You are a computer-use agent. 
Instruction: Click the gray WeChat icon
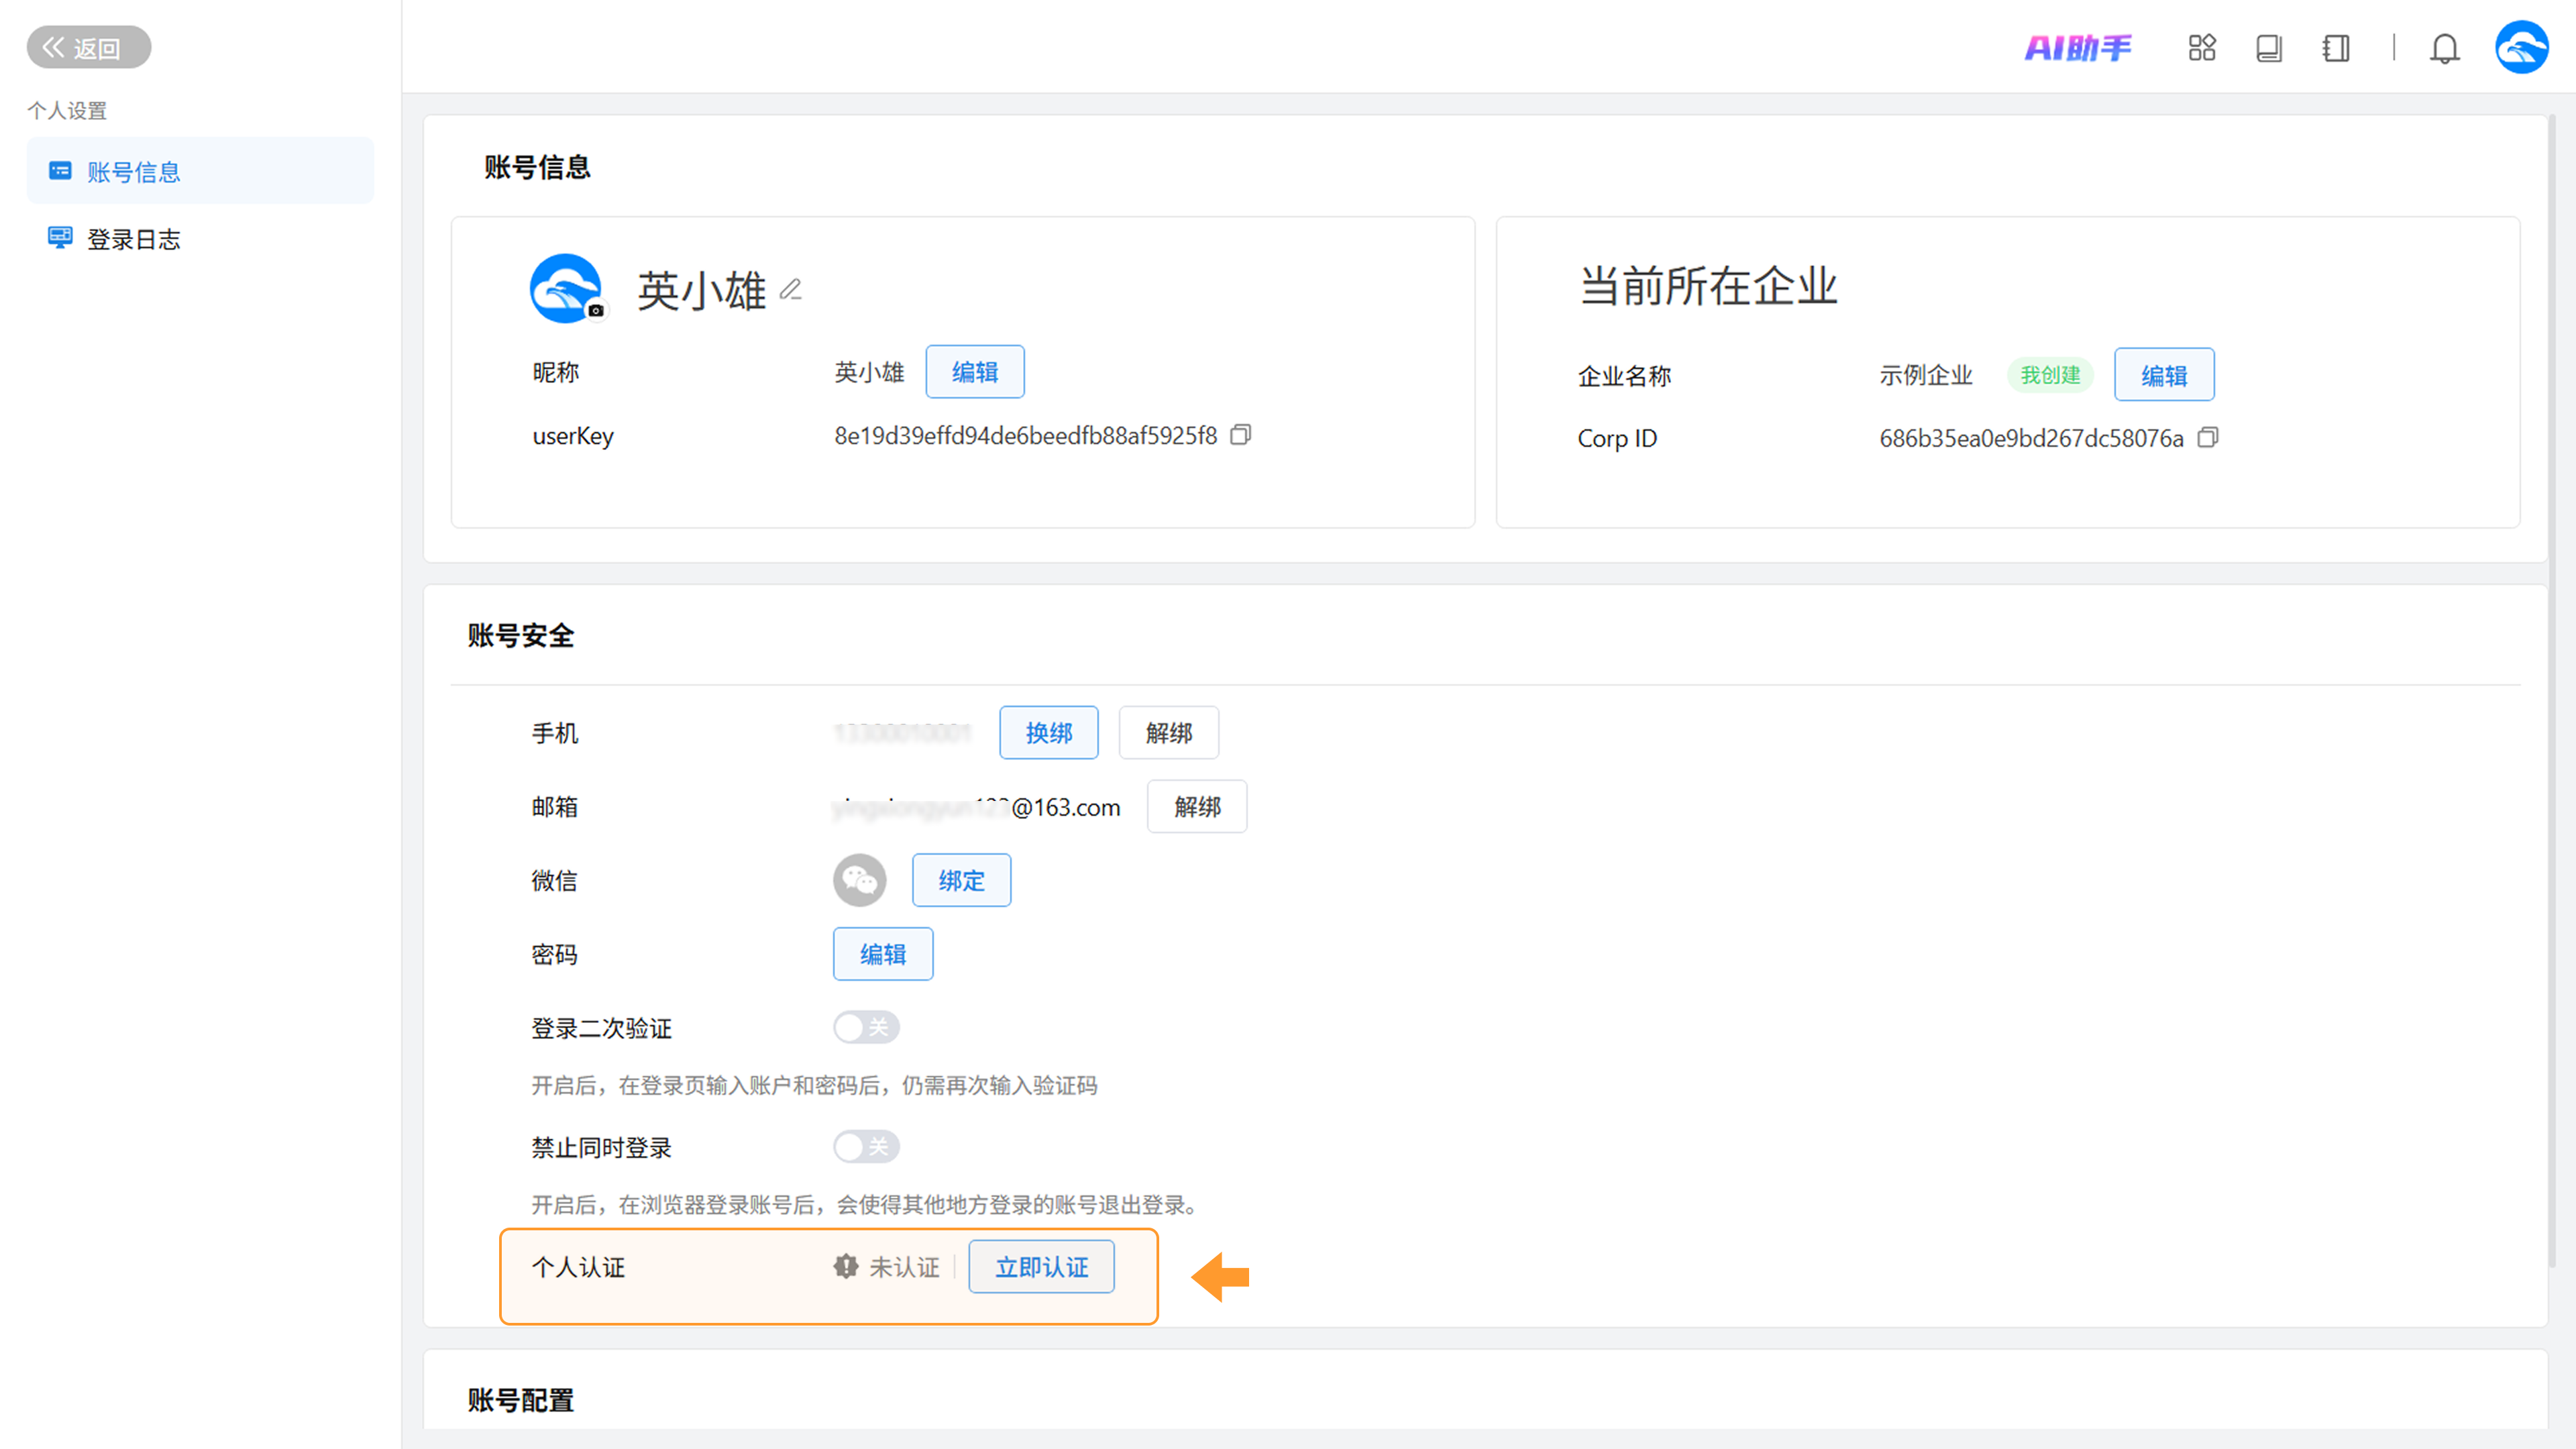(859, 880)
